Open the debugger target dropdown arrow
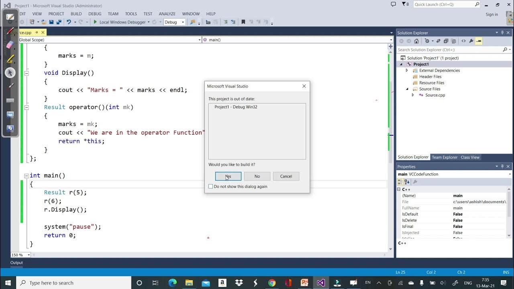Screen dimensions: 514x289 [x=149, y=22]
